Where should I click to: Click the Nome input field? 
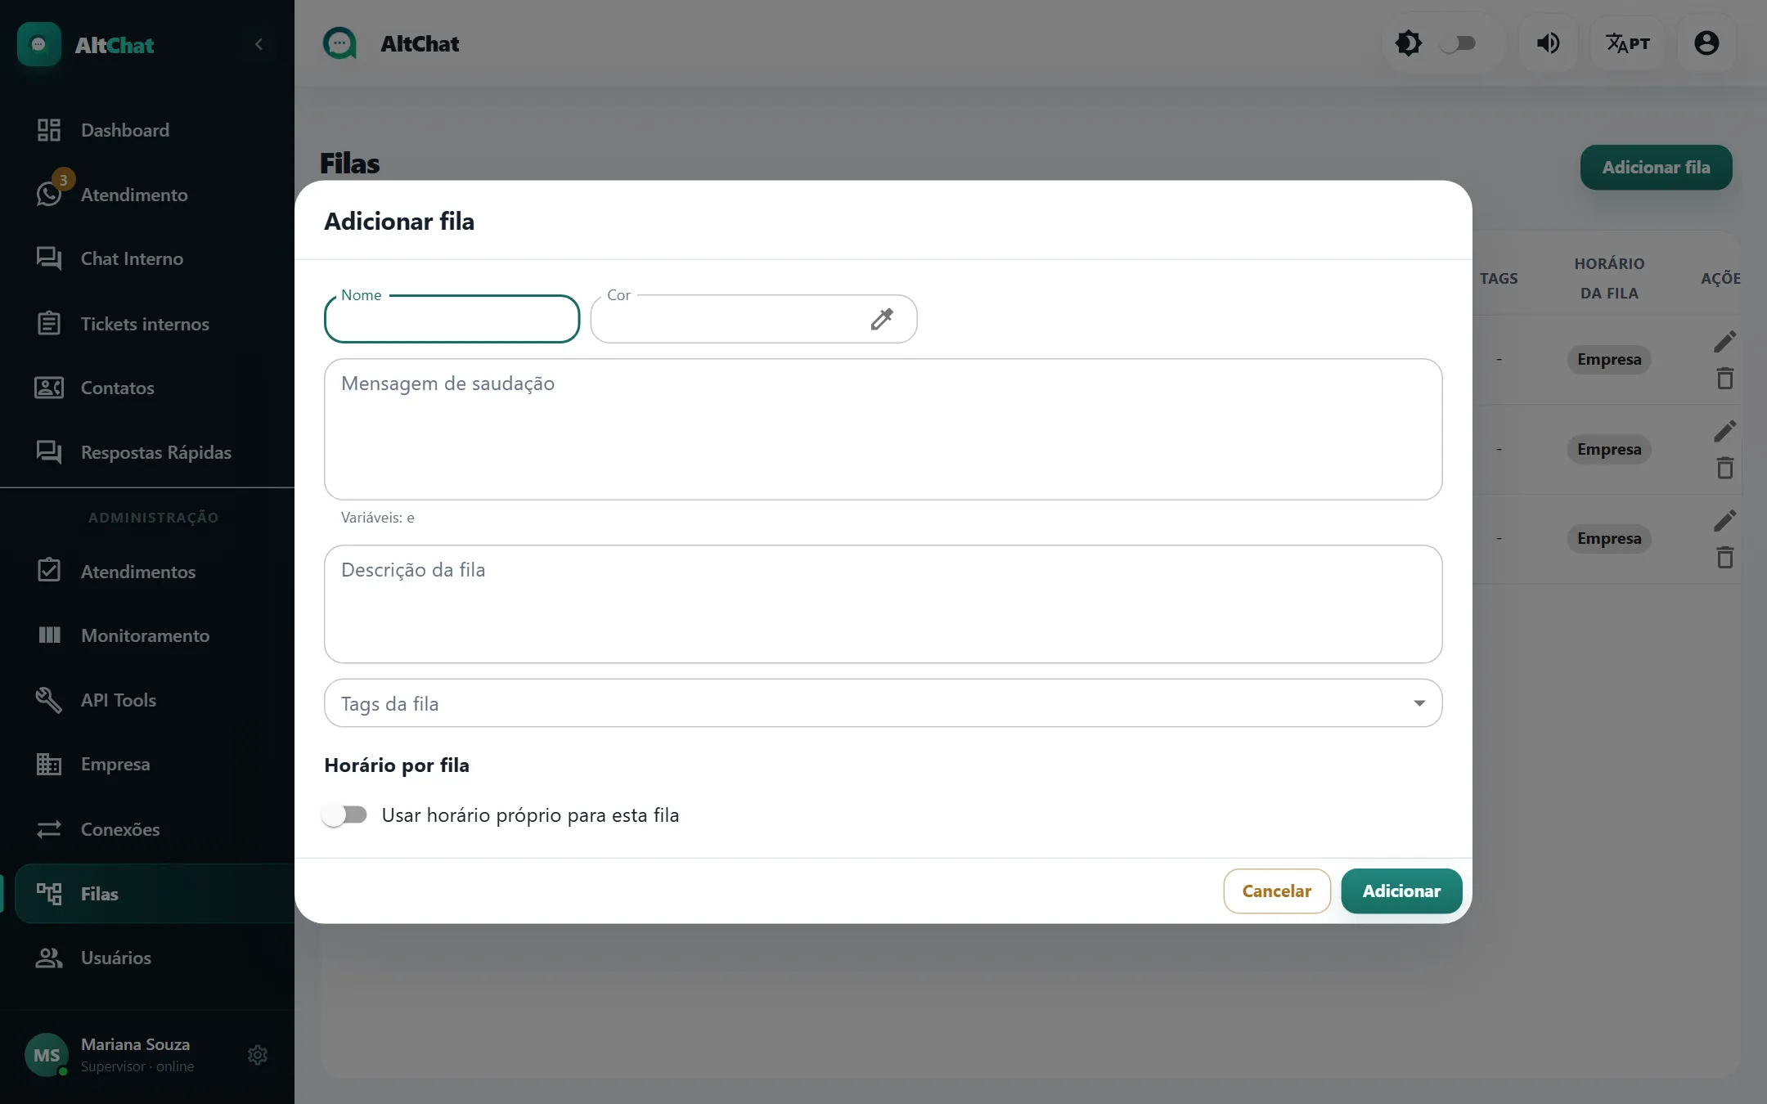pyautogui.click(x=452, y=319)
